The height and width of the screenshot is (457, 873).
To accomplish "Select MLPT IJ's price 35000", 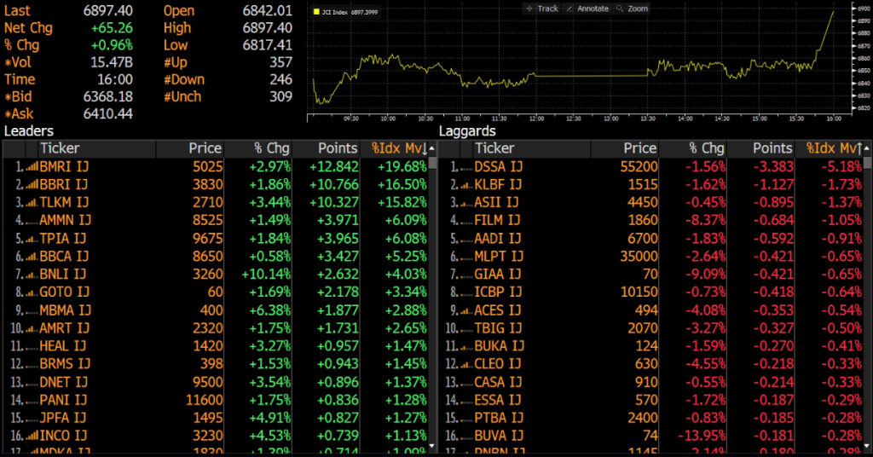I will point(639,256).
